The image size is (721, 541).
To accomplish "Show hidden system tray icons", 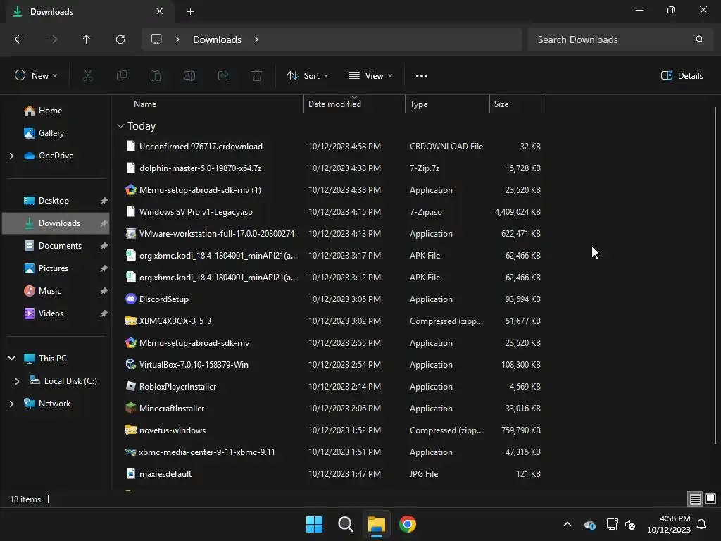I will tap(568, 524).
